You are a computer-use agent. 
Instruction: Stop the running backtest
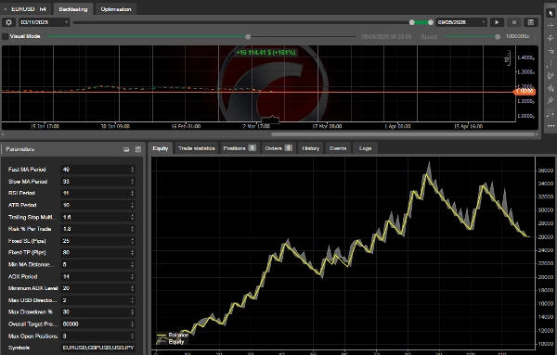click(x=513, y=22)
